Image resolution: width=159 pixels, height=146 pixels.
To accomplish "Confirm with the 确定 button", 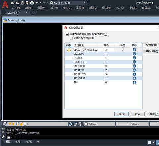I will pos(121,114).
